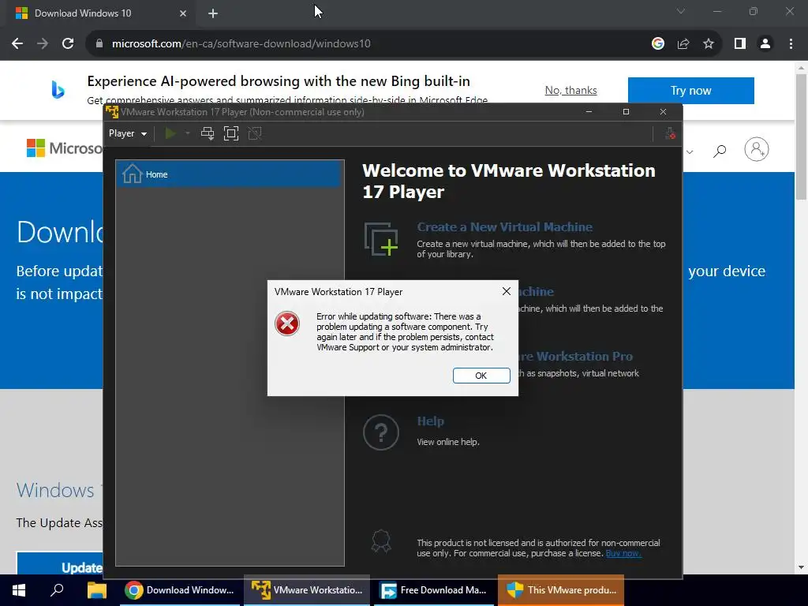Screen dimensions: 808x606
Task: Reload the Chrome page
Action: [68, 44]
